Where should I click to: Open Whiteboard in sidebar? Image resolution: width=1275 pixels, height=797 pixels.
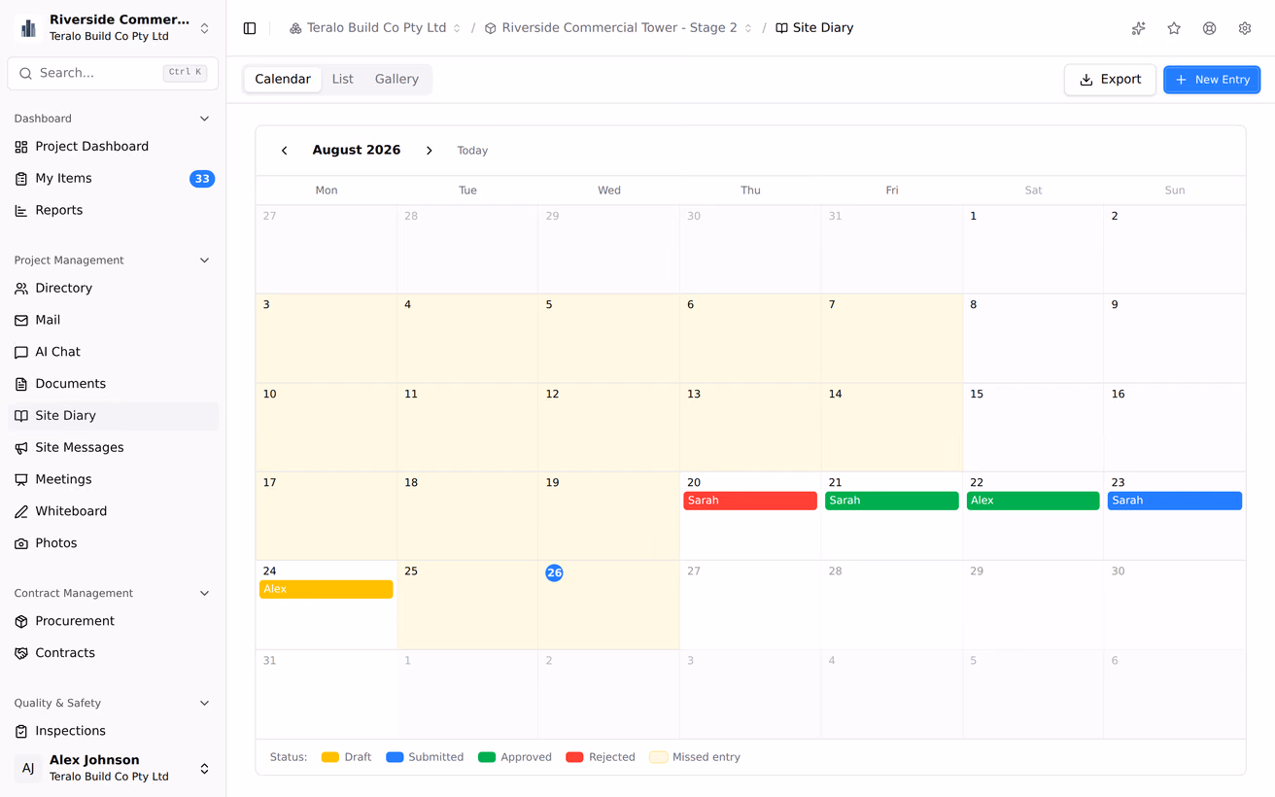[x=113, y=511]
